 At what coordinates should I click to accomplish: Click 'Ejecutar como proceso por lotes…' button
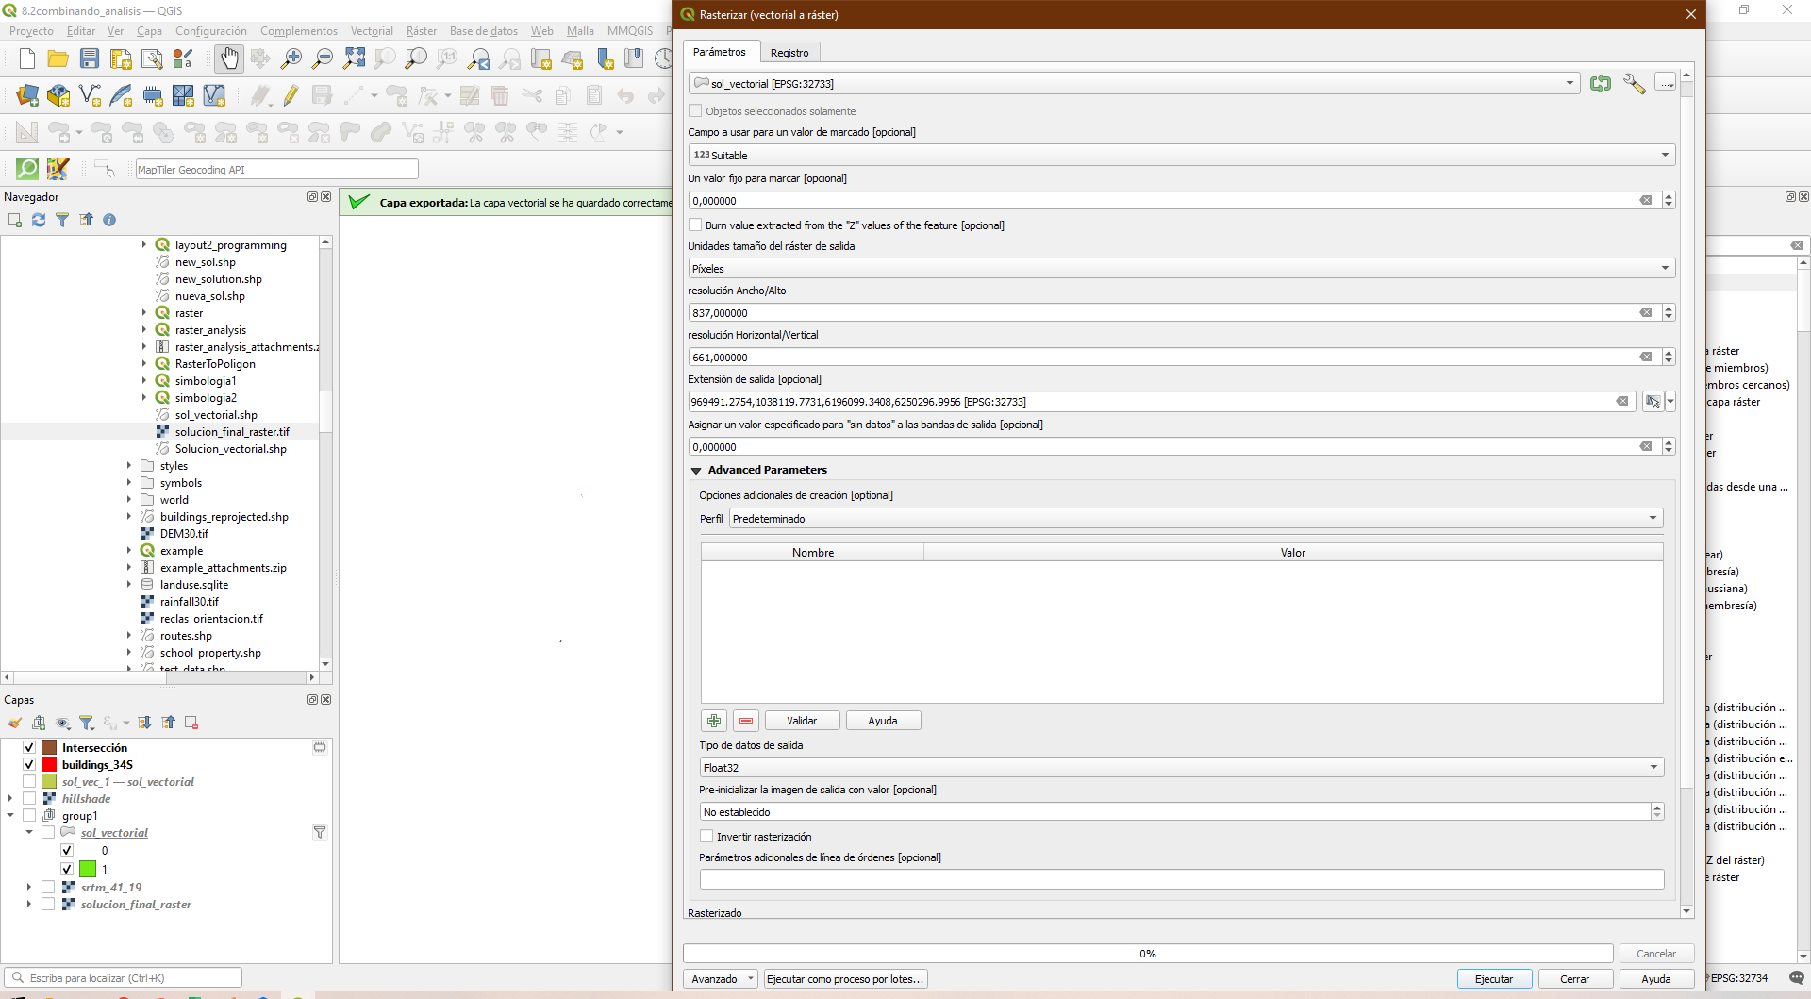tap(845, 979)
